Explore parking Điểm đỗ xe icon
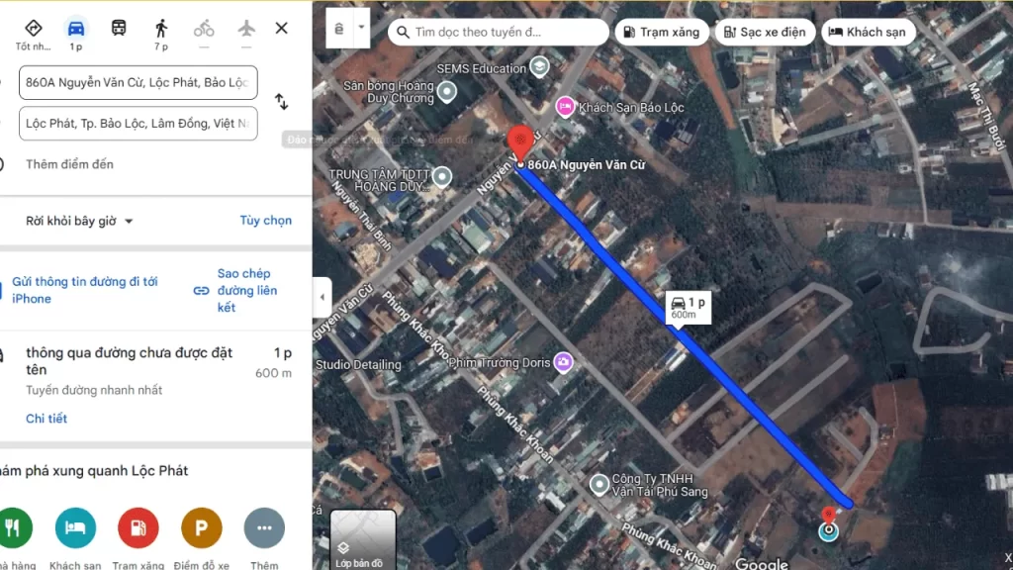Image resolution: width=1013 pixels, height=570 pixels. tap(201, 528)
